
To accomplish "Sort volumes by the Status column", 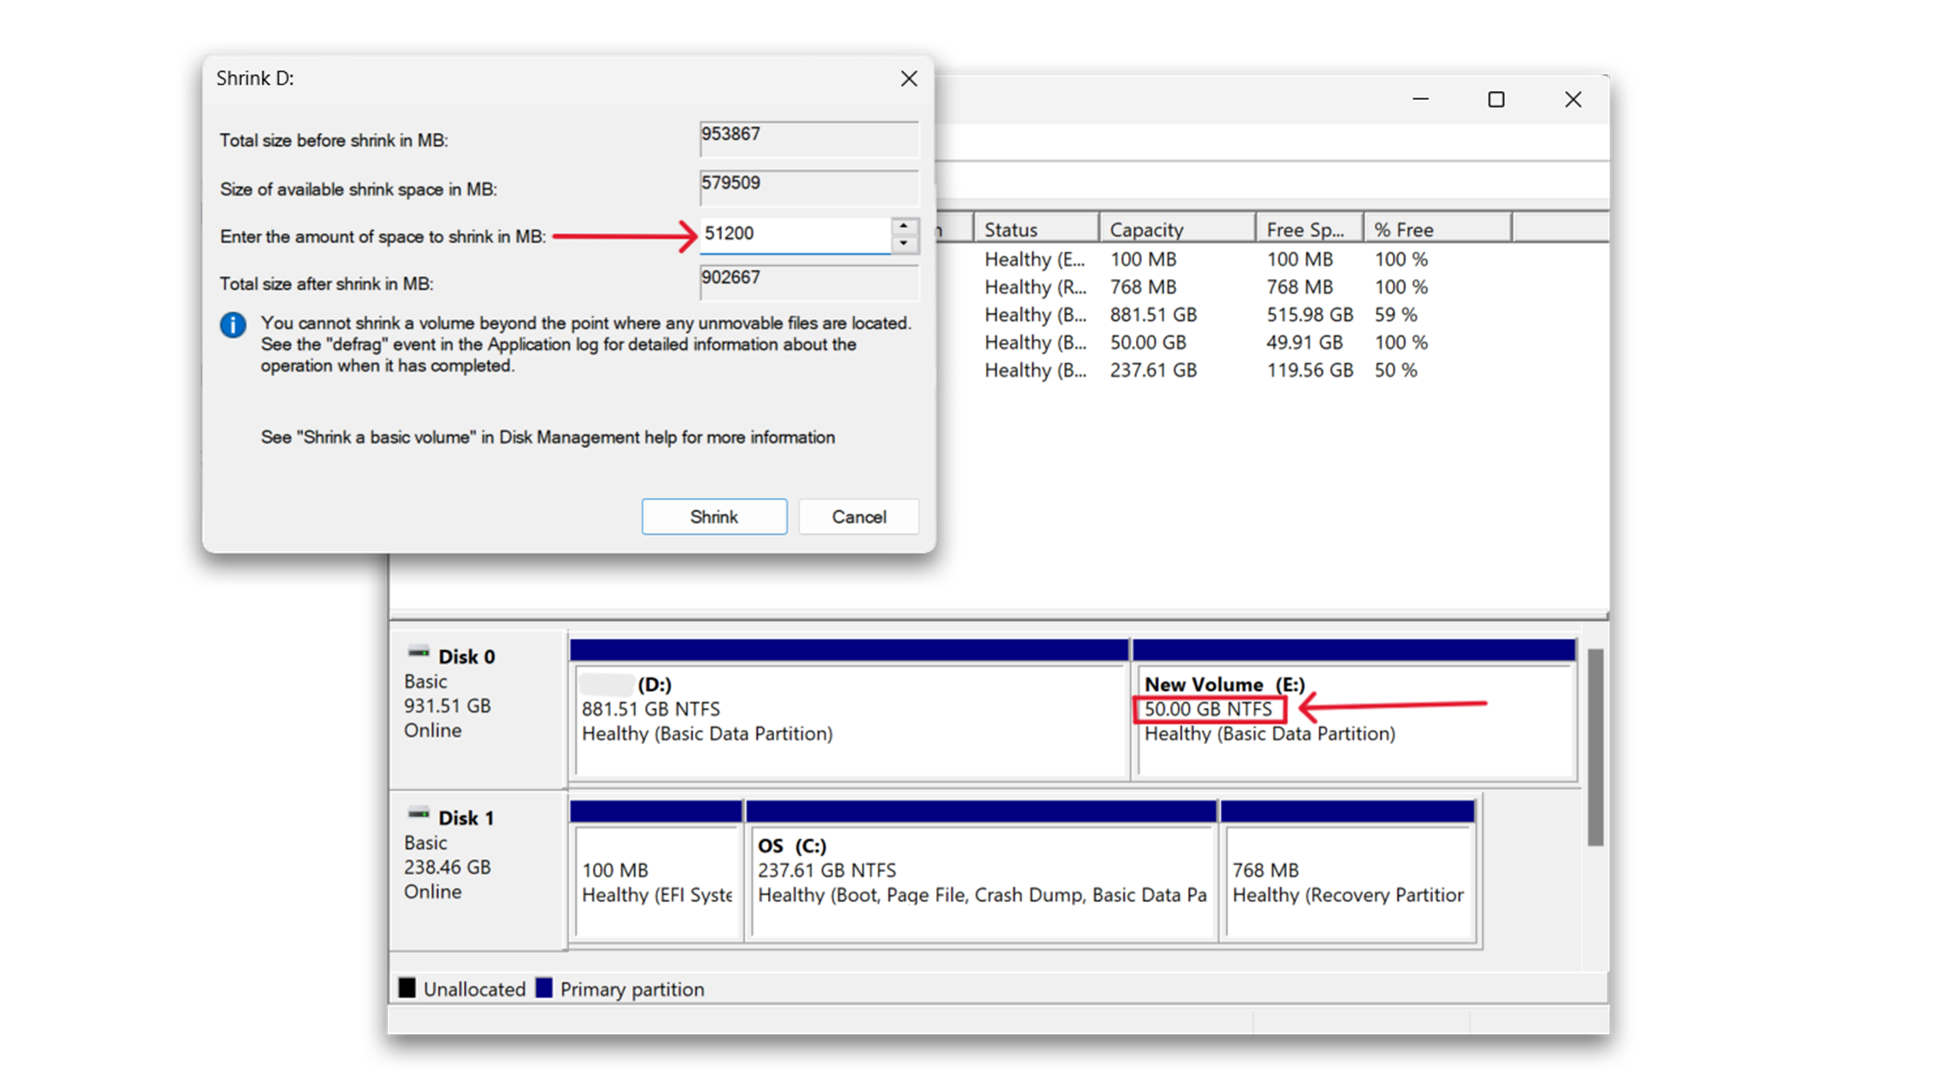I will click(x=1011, y=228).
